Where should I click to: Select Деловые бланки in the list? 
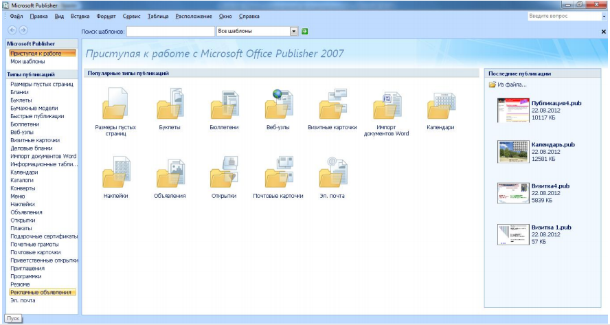[32, 148]
